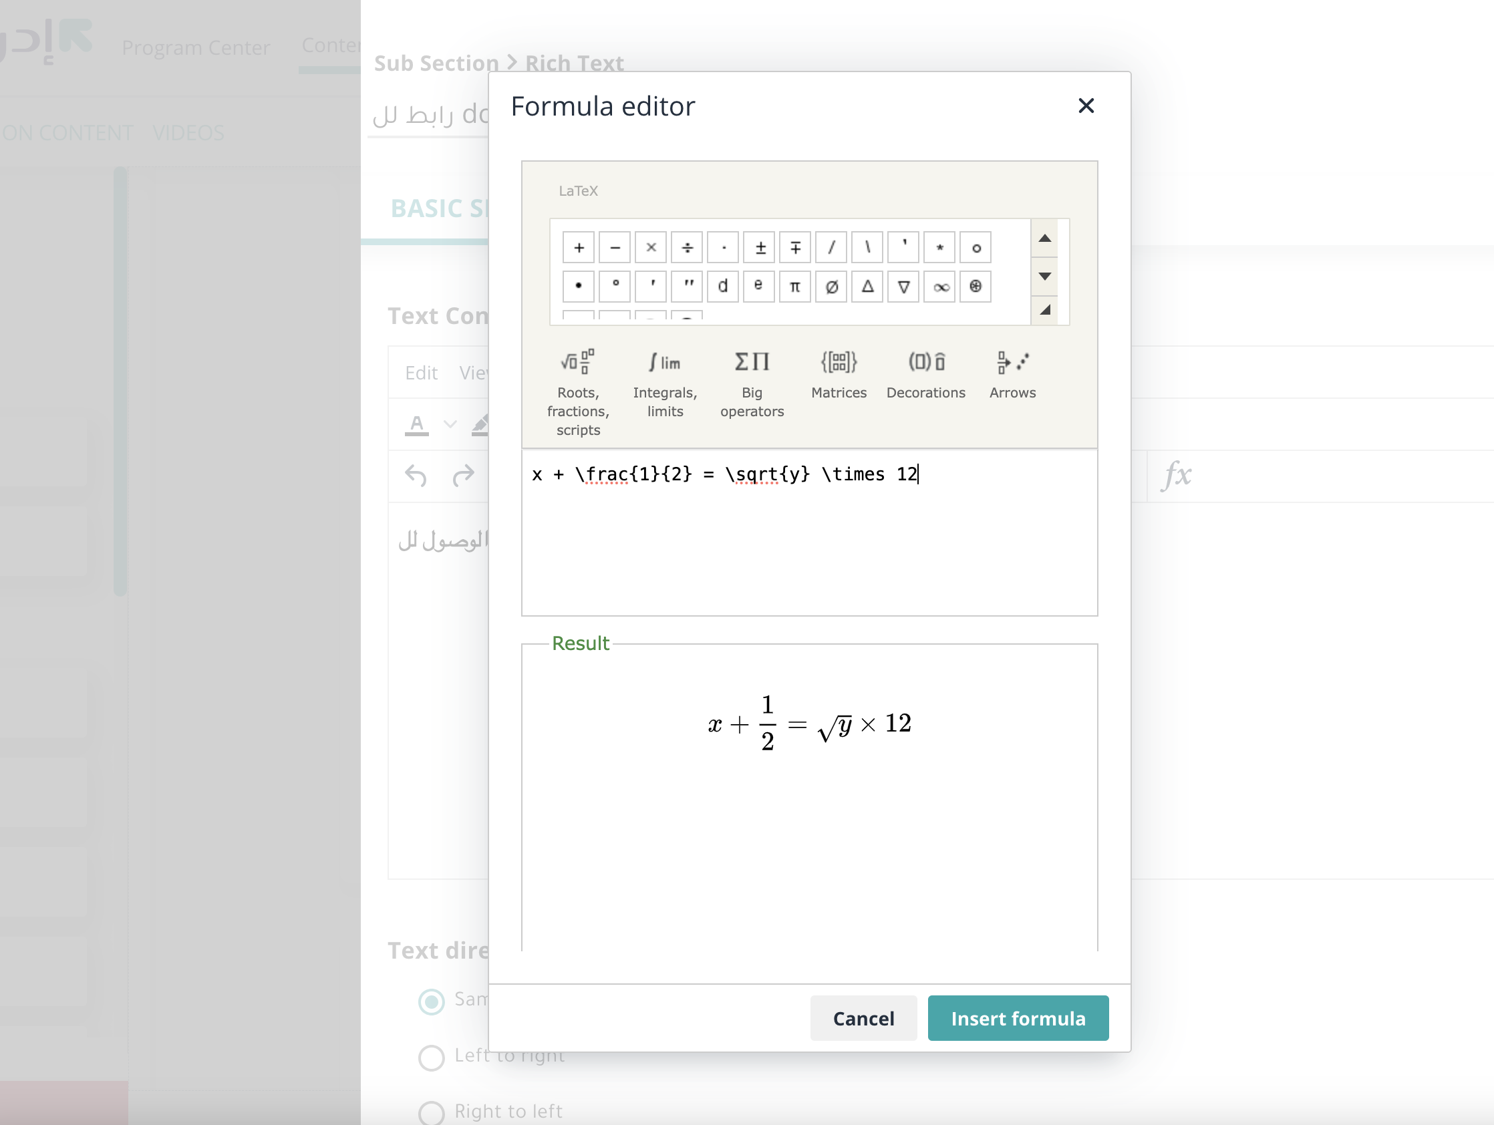The image size is (1494, 1125).
Task: Click the formula input field
Action: coord(810,535)
